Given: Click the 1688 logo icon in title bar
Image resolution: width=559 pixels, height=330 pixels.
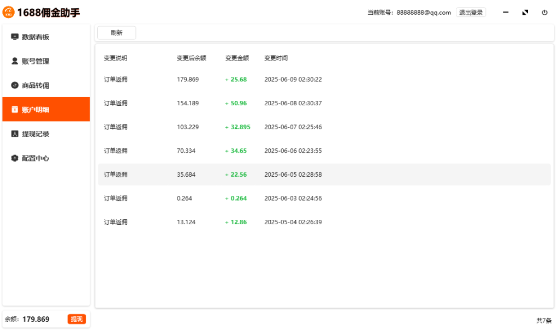Looking at the screenshot, I should pos(9,12).
